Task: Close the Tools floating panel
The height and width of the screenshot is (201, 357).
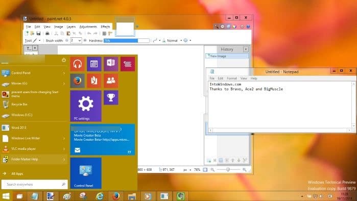Action: (x=35, y=48)
